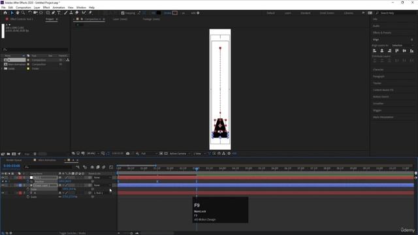The image size is (418, 235).
Task: Open the Stroke color swatch
Action: pyautogui.click(x=175, y=13)
